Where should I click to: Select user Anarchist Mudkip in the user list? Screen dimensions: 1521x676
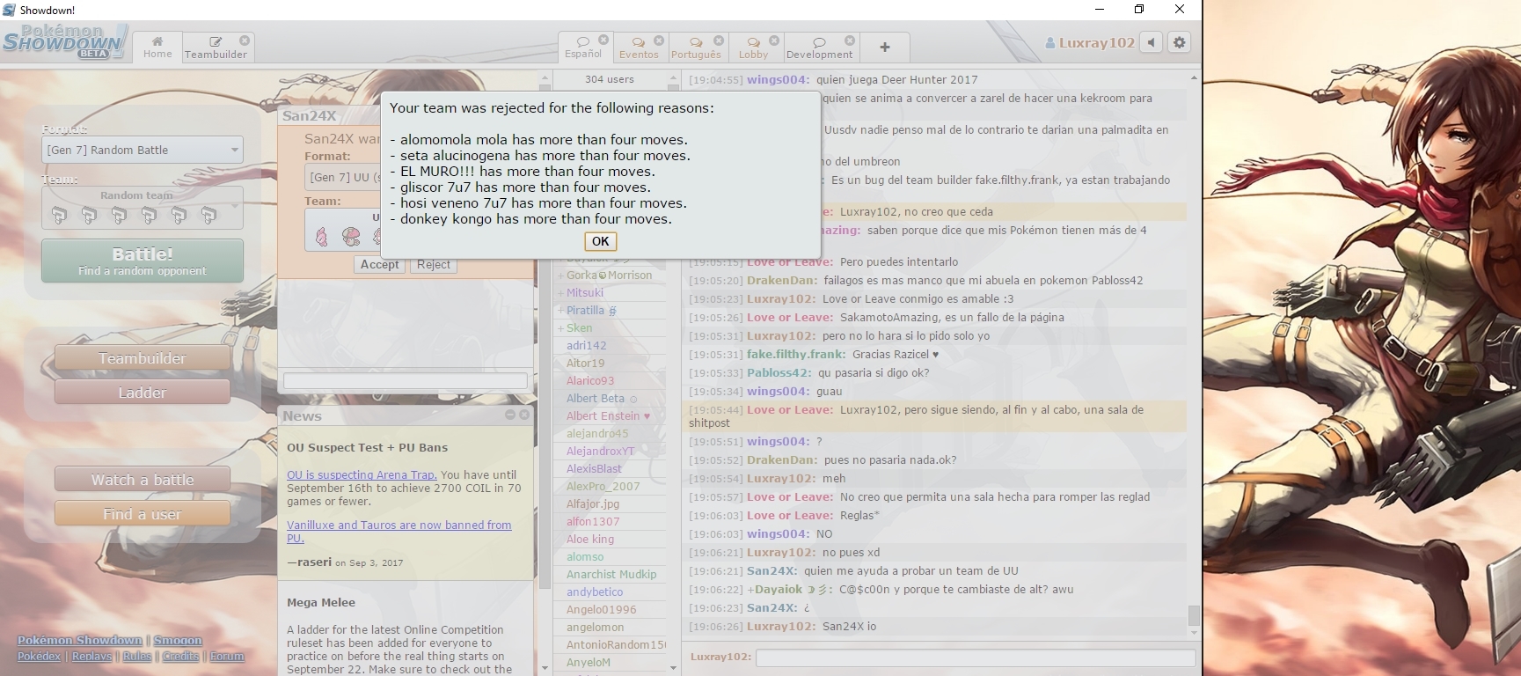point(611,574)
